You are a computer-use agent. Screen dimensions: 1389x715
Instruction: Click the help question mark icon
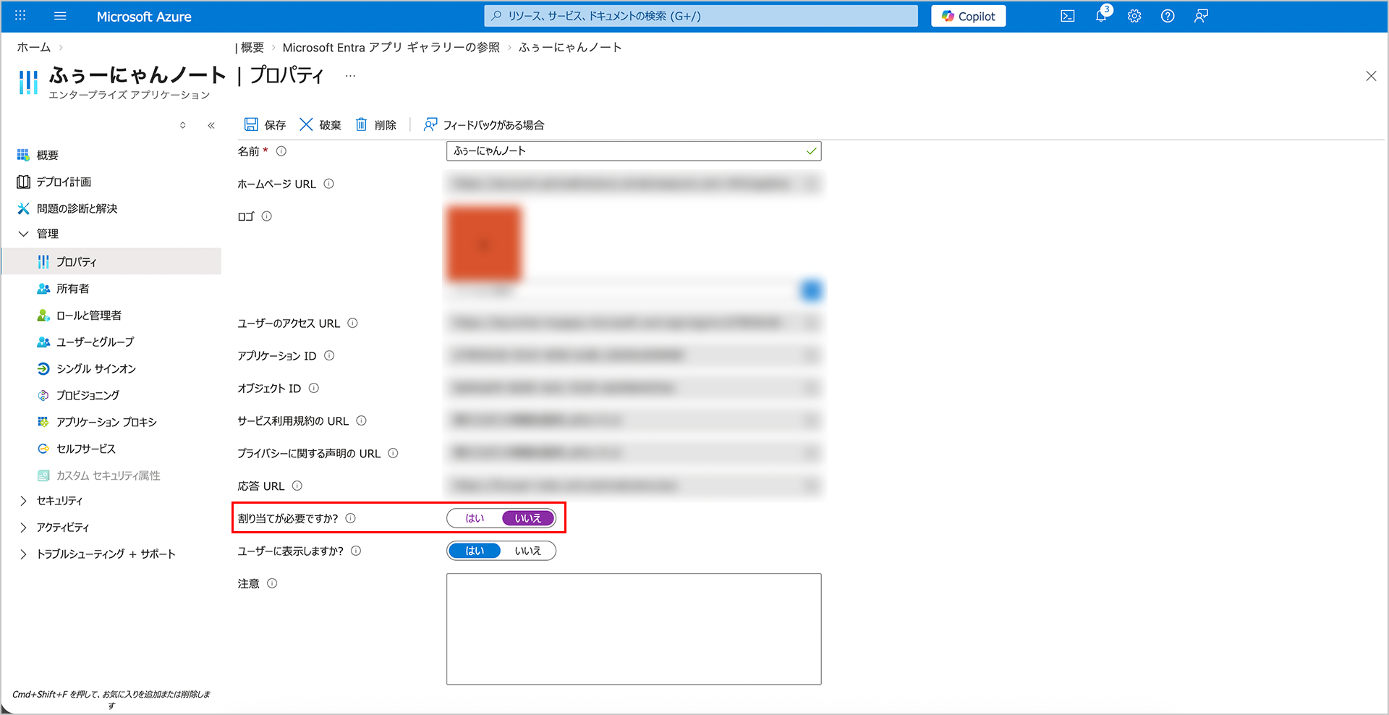(1167, 16)
